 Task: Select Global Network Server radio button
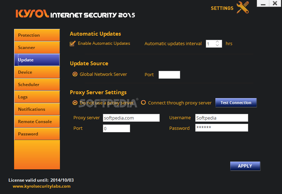point(75,74)
